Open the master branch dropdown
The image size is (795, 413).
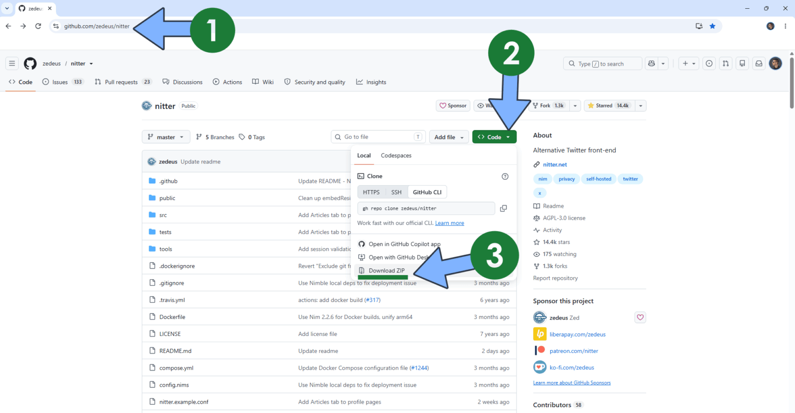coord(166,137)
